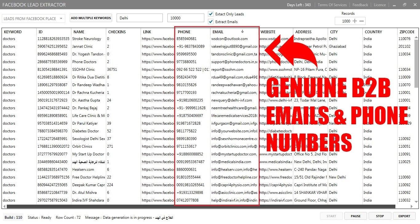
Task: Click the Delhi location input field
Action: click(140, 18)
